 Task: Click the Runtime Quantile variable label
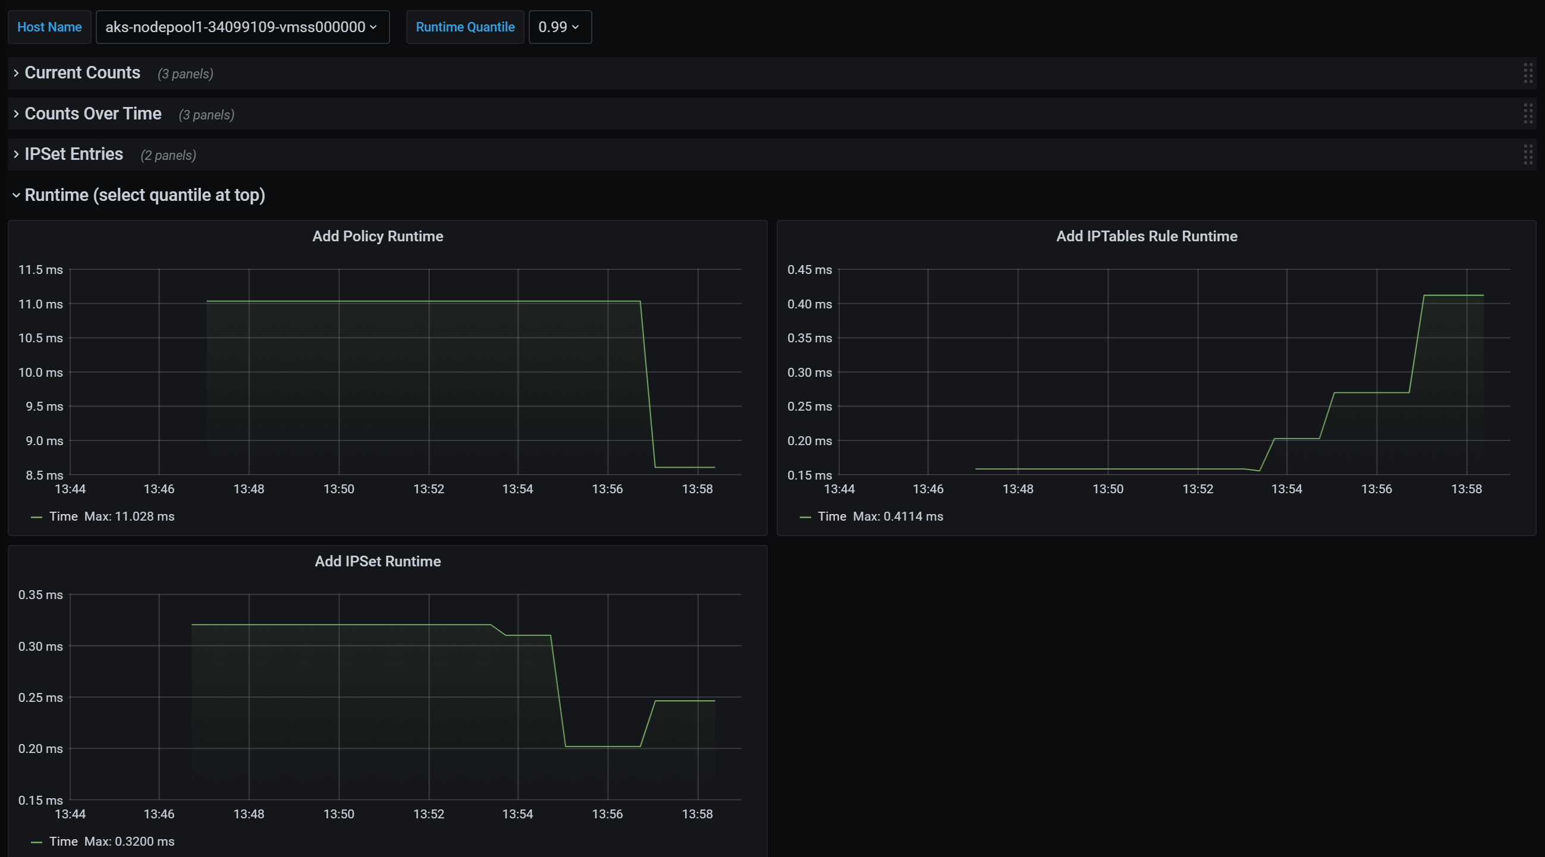(465, 27)
